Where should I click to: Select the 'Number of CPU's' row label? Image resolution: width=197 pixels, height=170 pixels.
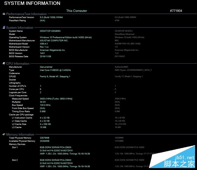17,86
